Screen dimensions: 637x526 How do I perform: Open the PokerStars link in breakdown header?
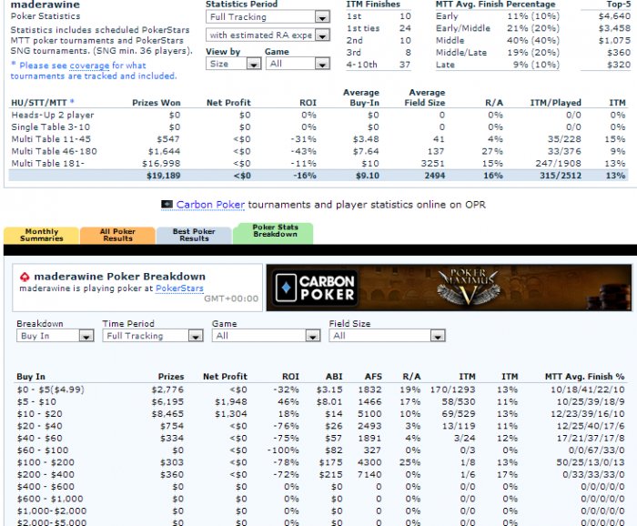pos(179,288)
